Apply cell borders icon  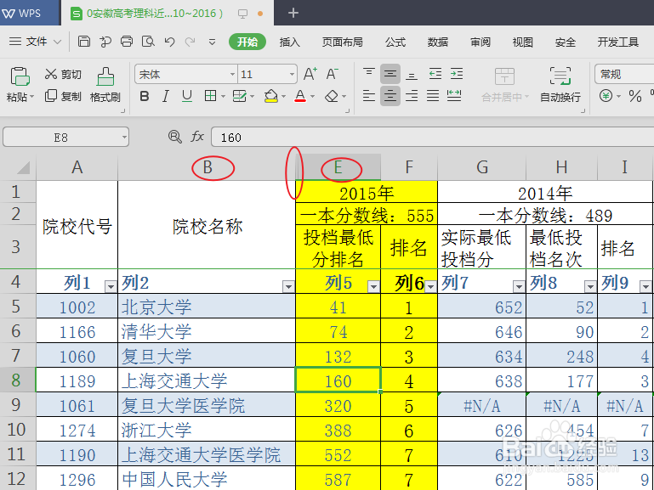coord(210,96)
